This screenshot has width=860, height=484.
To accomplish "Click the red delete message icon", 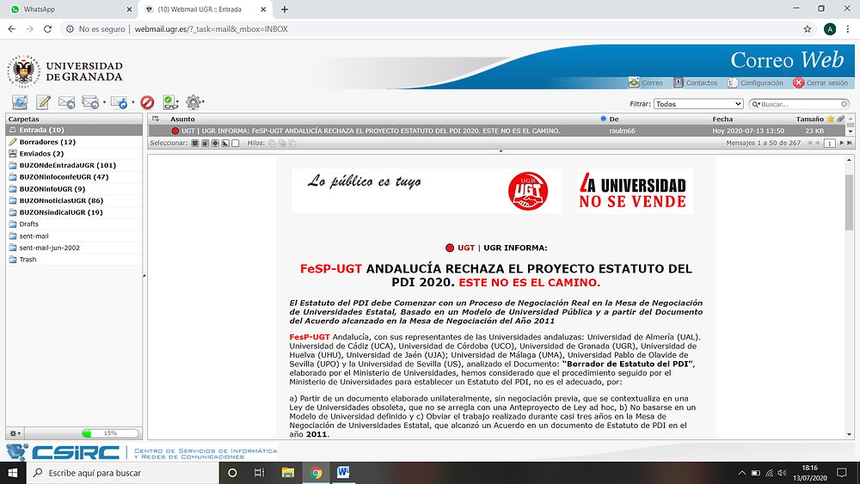I will click(x=147, y=102).
